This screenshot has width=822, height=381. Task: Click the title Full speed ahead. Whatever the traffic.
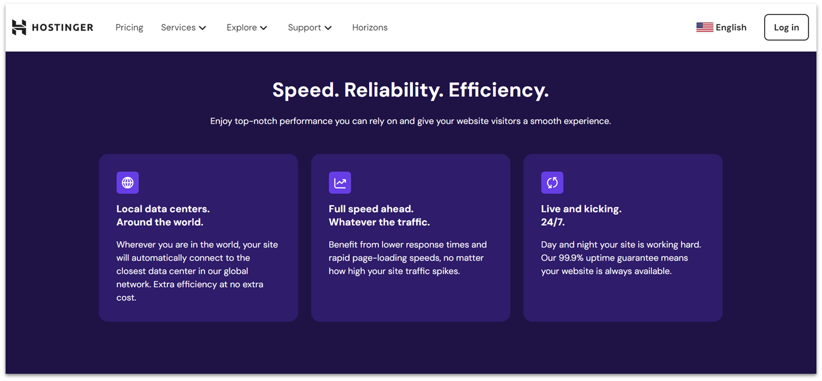[379, 215]
